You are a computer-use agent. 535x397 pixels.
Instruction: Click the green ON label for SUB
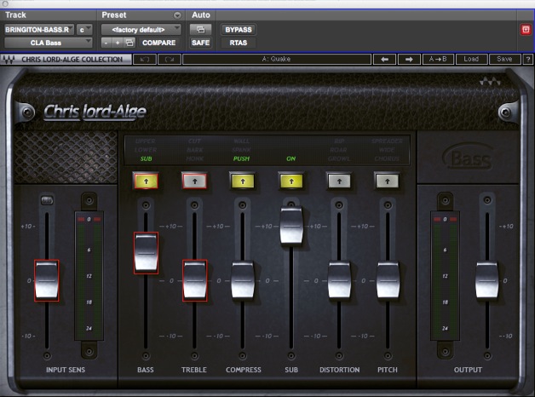click(291, 158)
